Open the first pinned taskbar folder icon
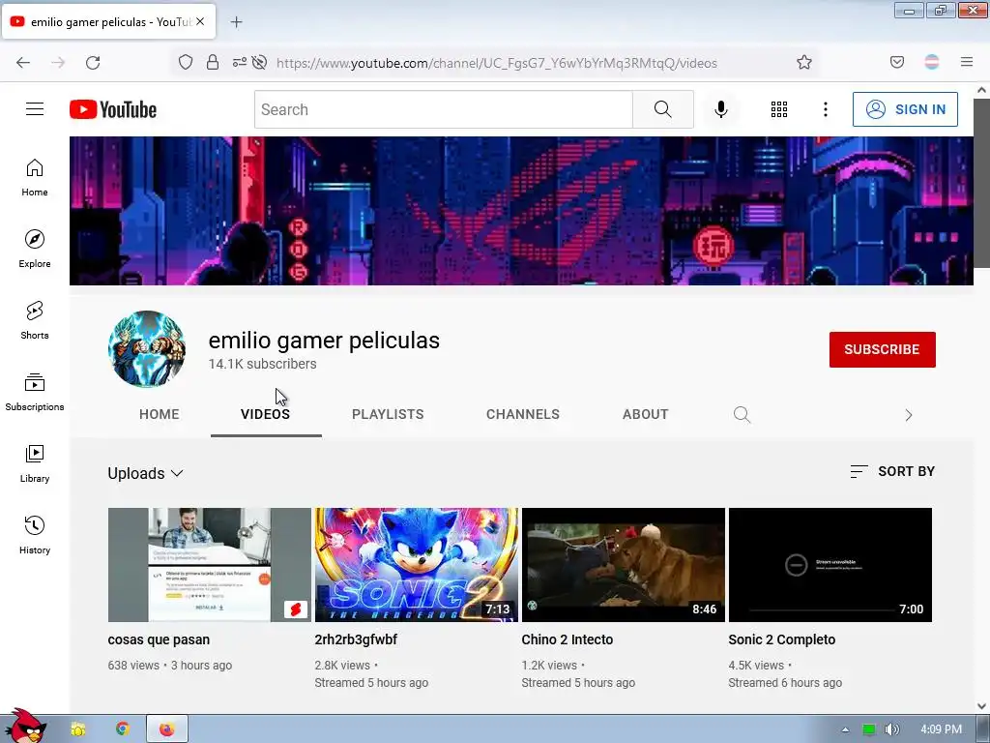Image resolution: width=990 pixels, height=743 pixels. [x=78, y=729]
